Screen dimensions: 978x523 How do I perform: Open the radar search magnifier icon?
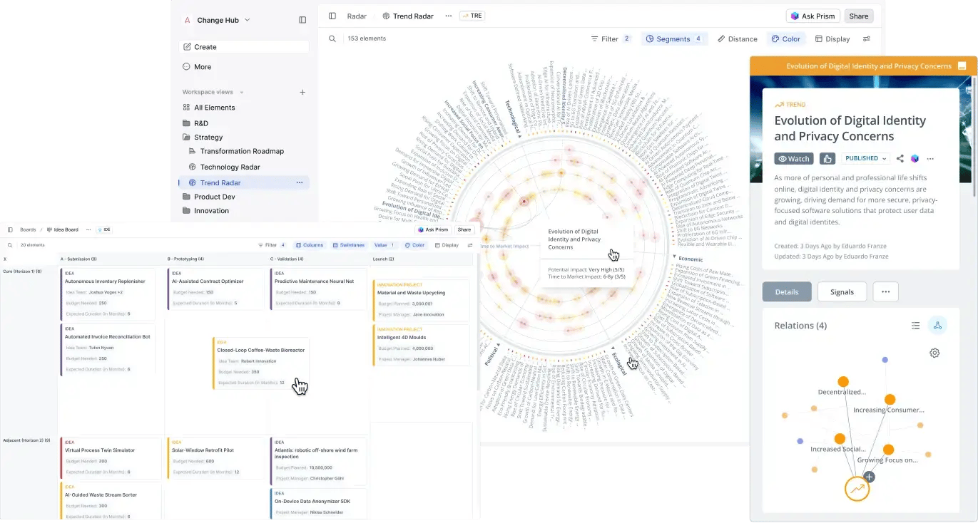point(332,39)
